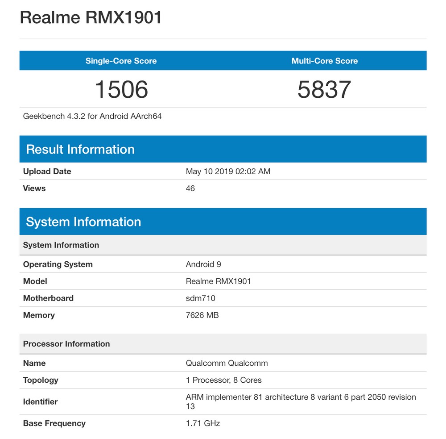The height and width of the screenshot is (439, 446).
Task: Click the Model label
Action: coord(35,281)
